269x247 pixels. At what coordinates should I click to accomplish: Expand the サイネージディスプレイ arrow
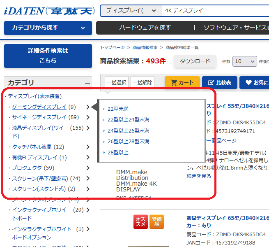(x=88, y=117)
